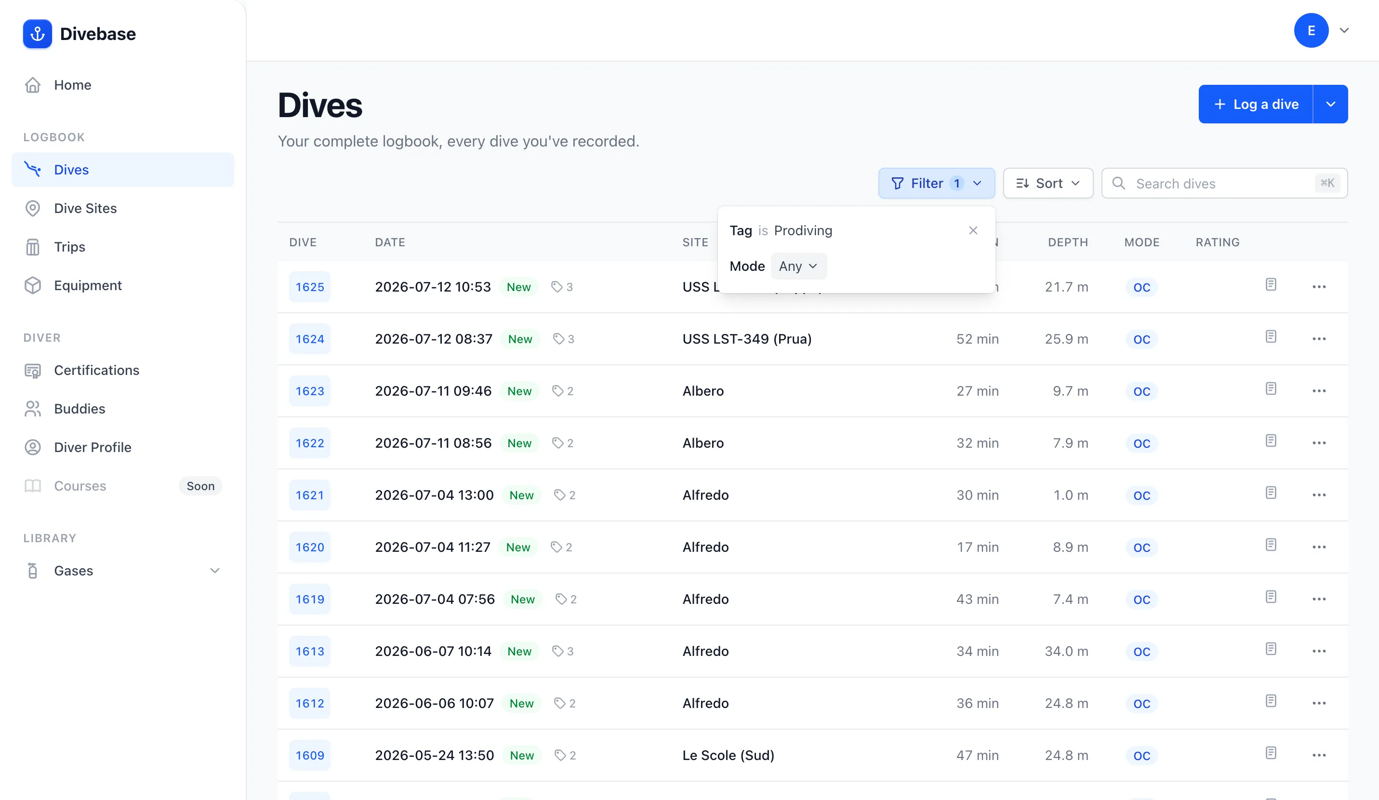This screenshot has height=800, width=1379.
Task: Click site name USS LST-349 (Prua)
Action: pyautogui.click(x=746, y=339)
